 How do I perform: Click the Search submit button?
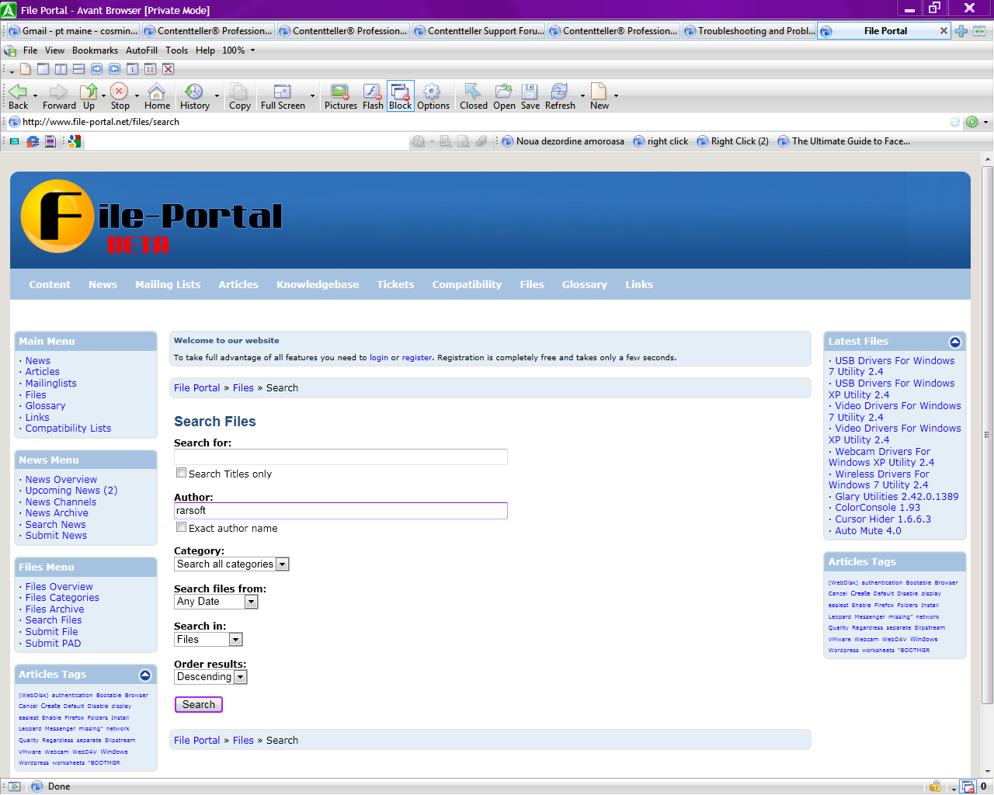(x=199, y=704)
